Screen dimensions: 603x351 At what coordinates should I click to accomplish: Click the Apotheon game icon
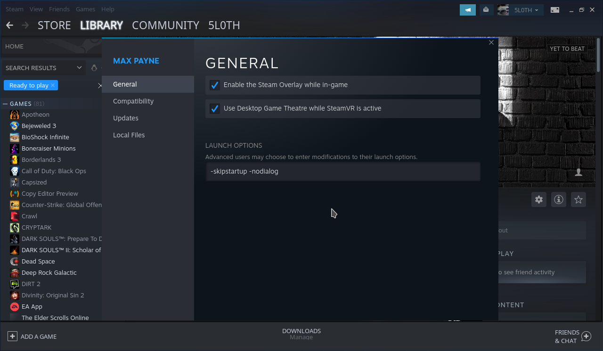[14, 114]
